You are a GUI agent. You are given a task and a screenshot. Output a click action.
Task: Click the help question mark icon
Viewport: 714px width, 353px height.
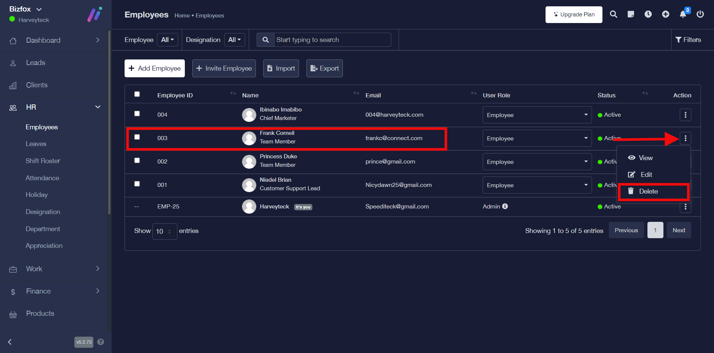click(100, 342)
